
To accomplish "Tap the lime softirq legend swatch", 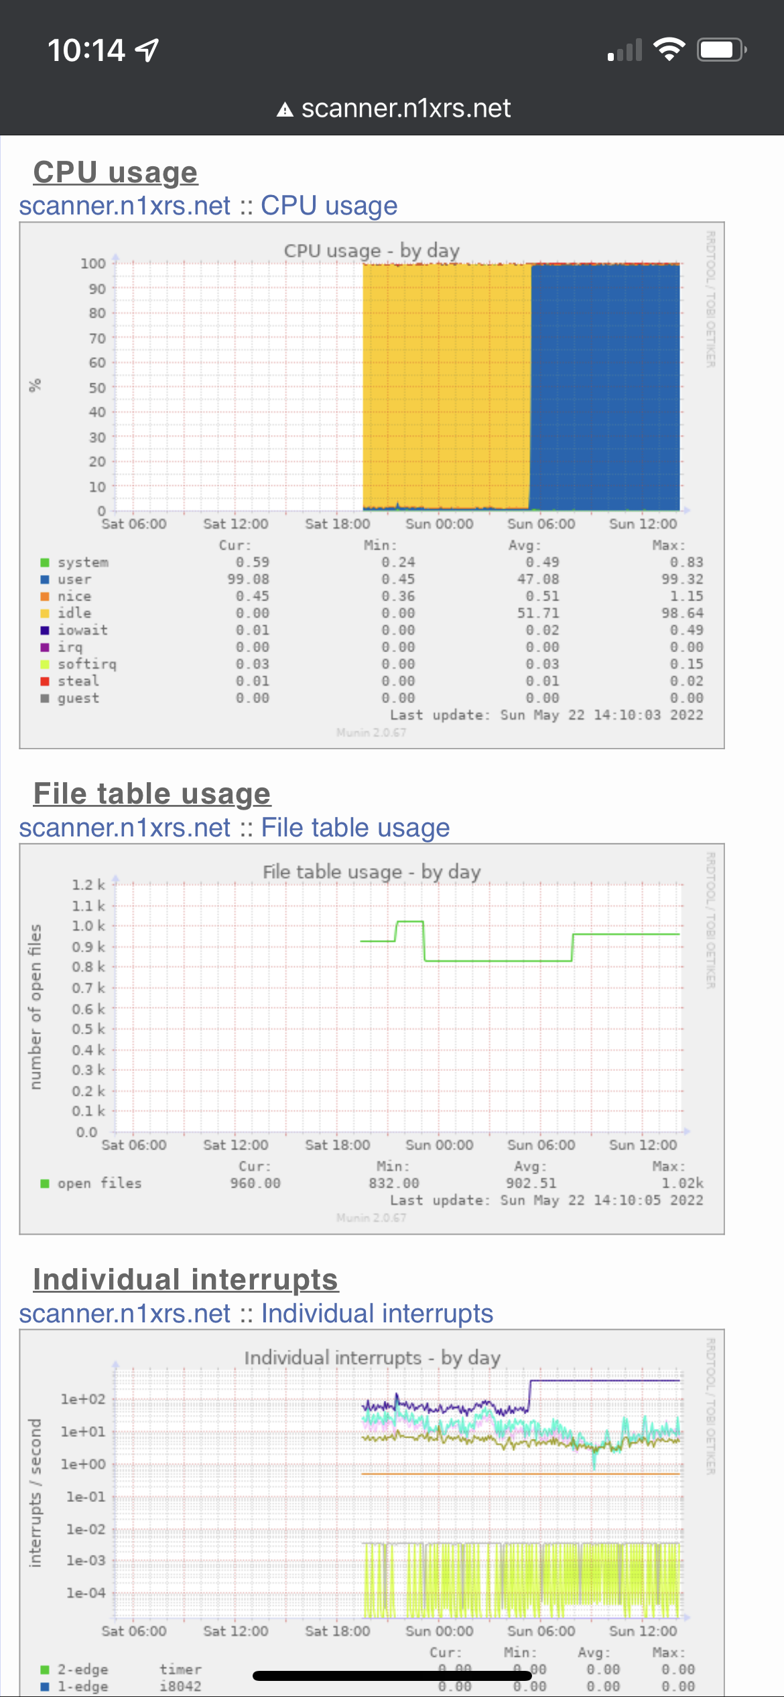I will (45, 664).
